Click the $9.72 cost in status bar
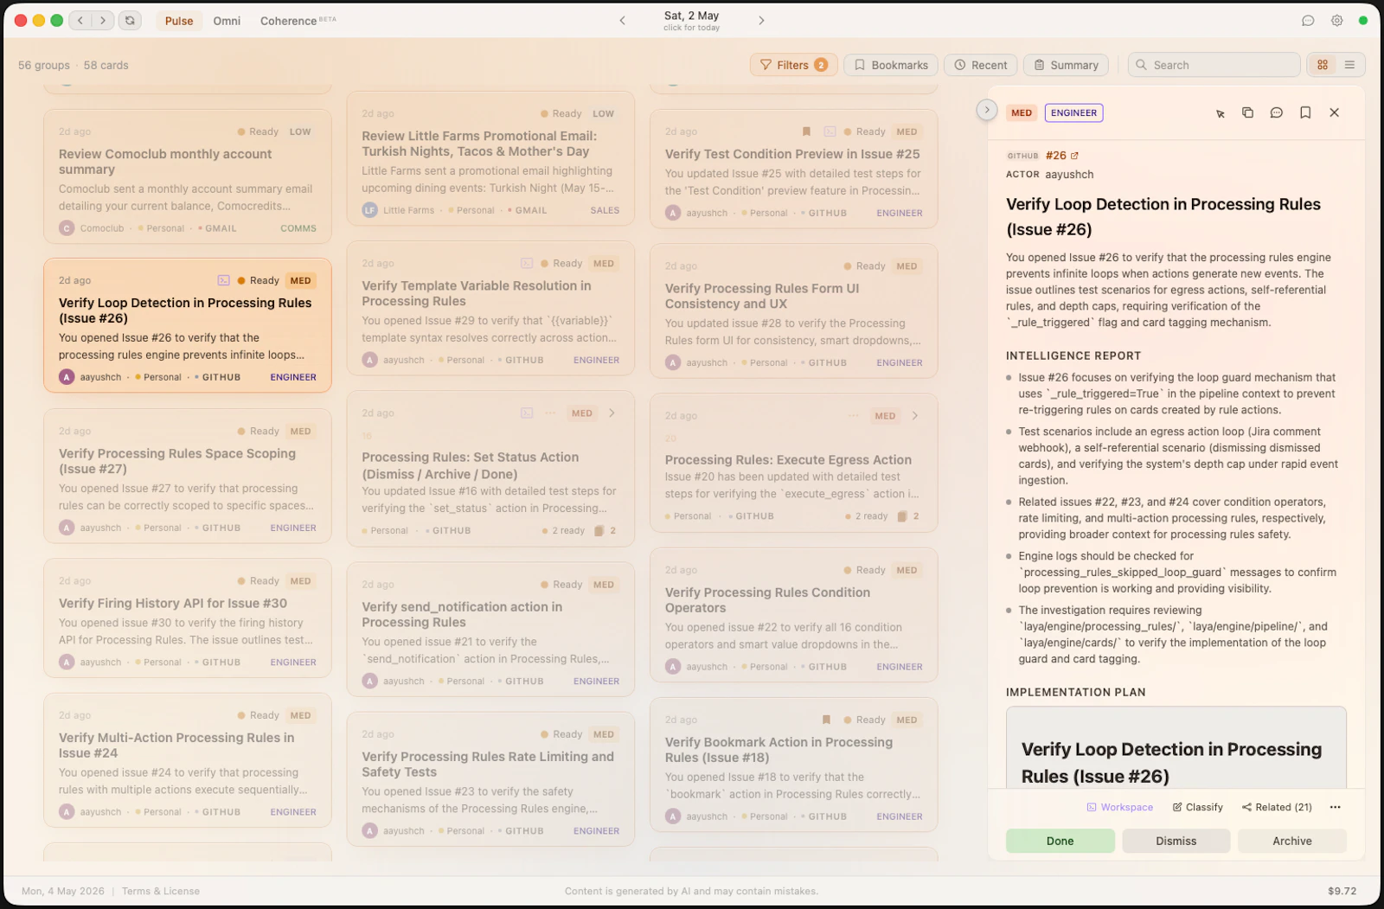This screenshot has height=909, width=1384. 1342,891
